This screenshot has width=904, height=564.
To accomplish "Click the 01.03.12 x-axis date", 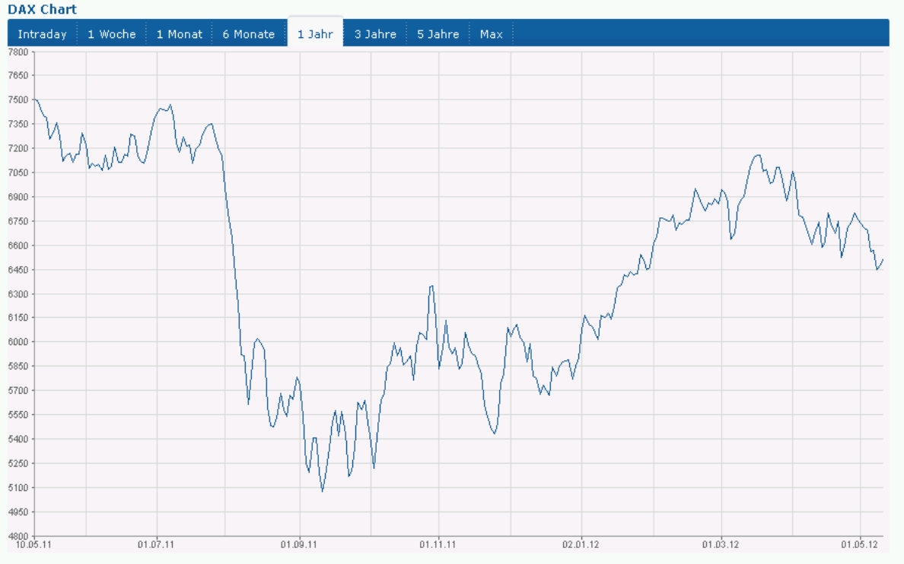I will tap(721, 544).
